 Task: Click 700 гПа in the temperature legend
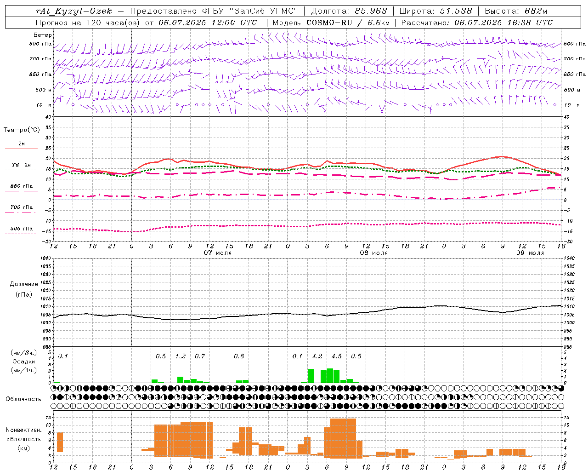(x=22, y=207)
